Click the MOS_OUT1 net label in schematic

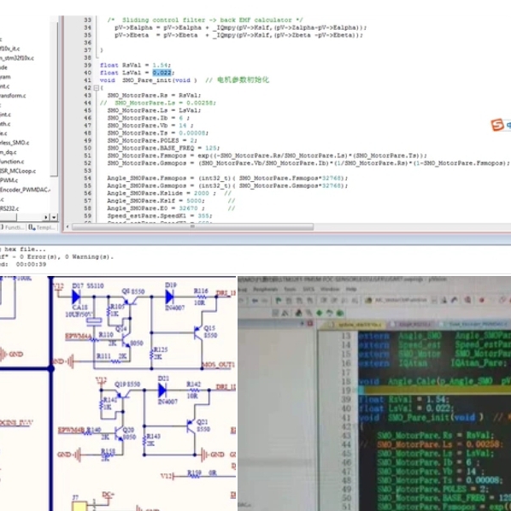pyautogui.click(x=219, y=364)
